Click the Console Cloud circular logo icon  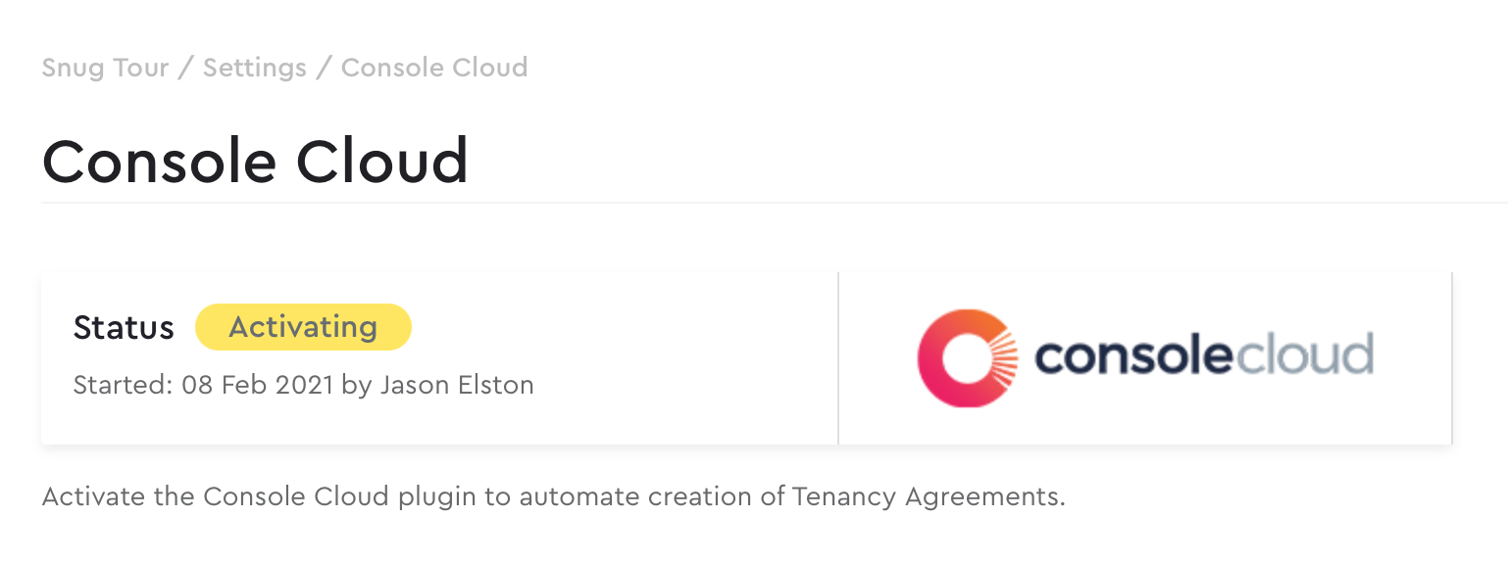pos(961,357)
